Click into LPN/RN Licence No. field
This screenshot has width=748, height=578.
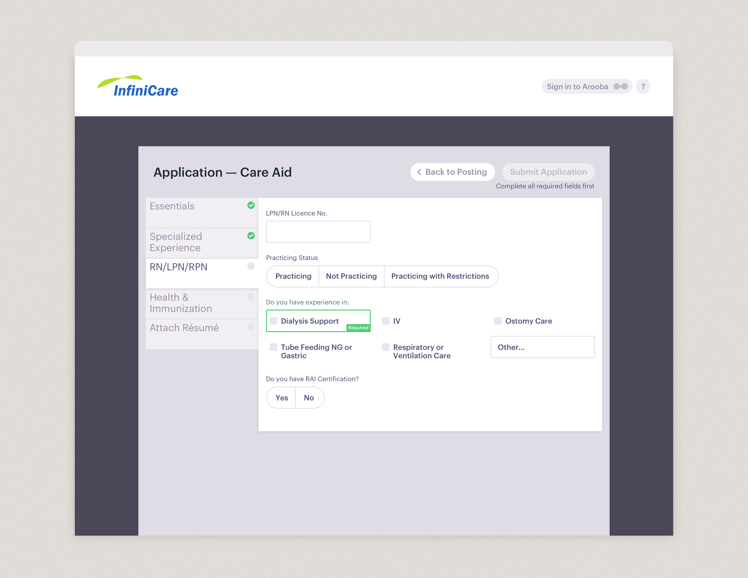[318, 232]
